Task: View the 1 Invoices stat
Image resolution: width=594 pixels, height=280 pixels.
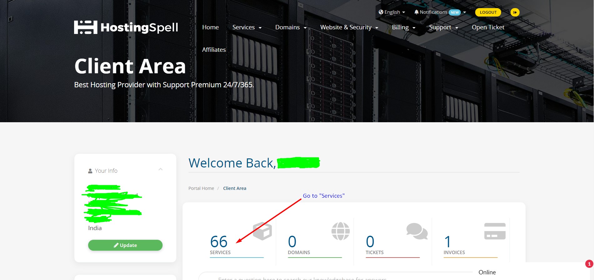Action: pyautogui.click(x=471, y=245)
